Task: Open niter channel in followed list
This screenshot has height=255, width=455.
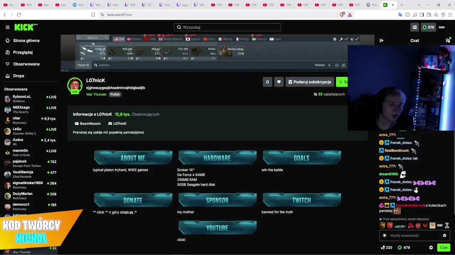Action: [x=30, y=120]
